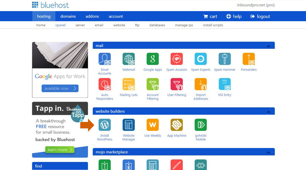Open the help link
Screen dimensions: 306x170
pos(234,17)
